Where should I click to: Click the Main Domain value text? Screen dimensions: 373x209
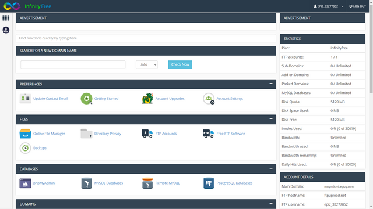pos(339,186)
